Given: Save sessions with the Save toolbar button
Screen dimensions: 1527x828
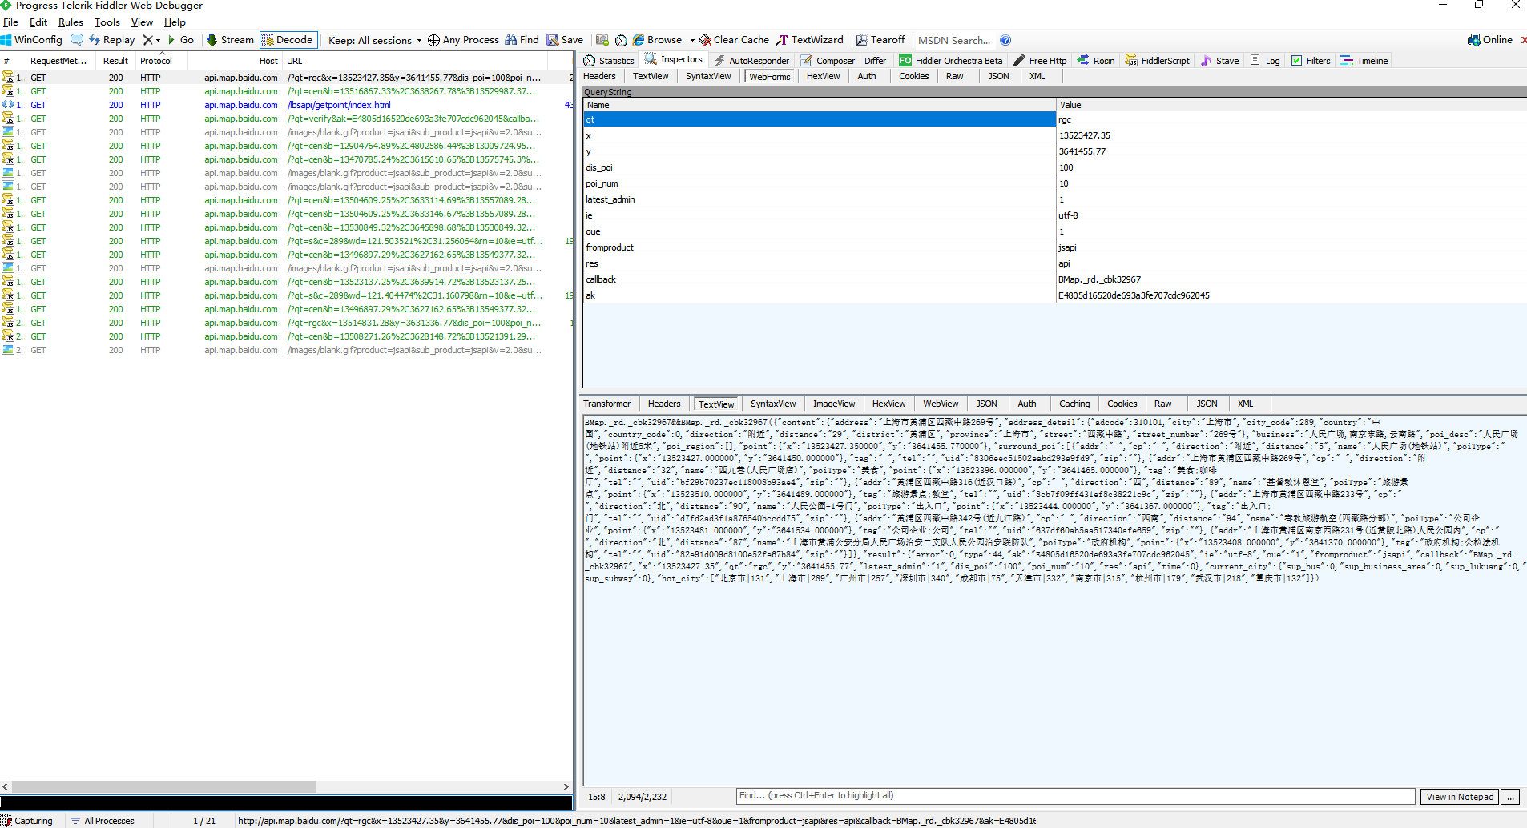Looking at the screenshot, I should pos(566,40).
